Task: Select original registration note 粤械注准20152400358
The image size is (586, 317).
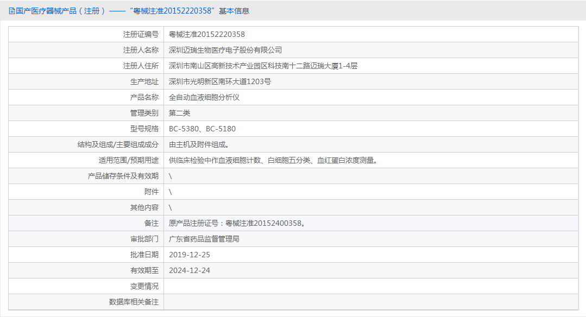Action: 264,223
